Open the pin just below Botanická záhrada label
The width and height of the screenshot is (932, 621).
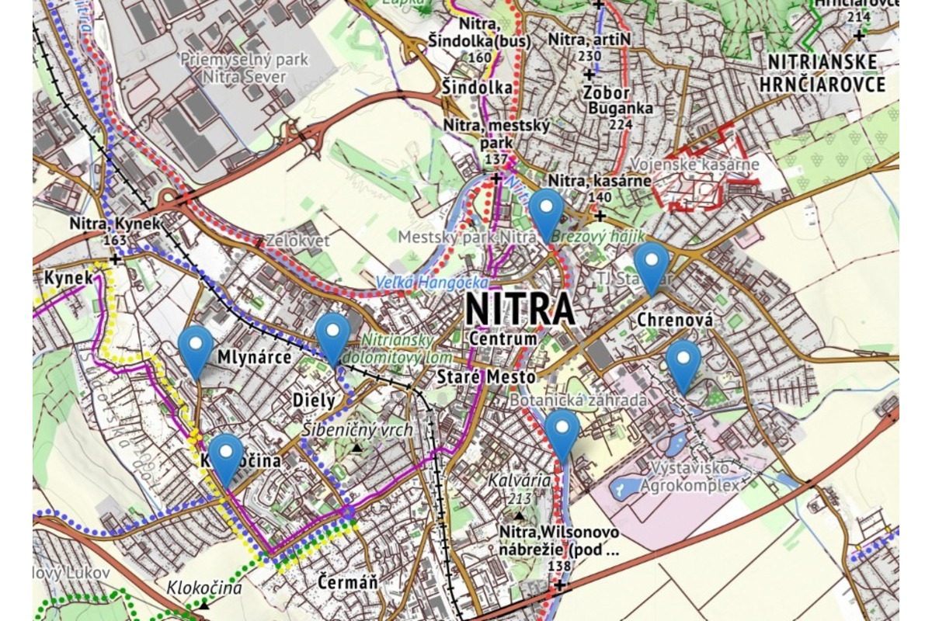point(562,432)
